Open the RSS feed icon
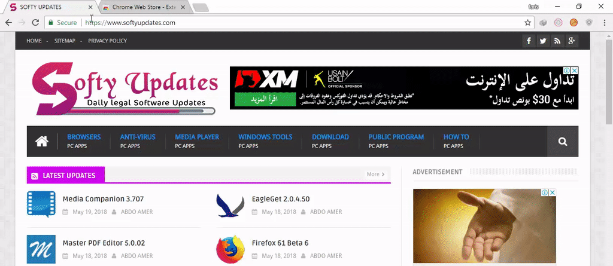The height and width of the screenshot is (266, 613). click(x=557, y=41)
